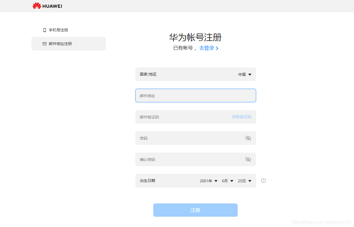Viewport: 354px width, 227px height.
Task: Show the hidden confirm password text
Action: (248, 159)
